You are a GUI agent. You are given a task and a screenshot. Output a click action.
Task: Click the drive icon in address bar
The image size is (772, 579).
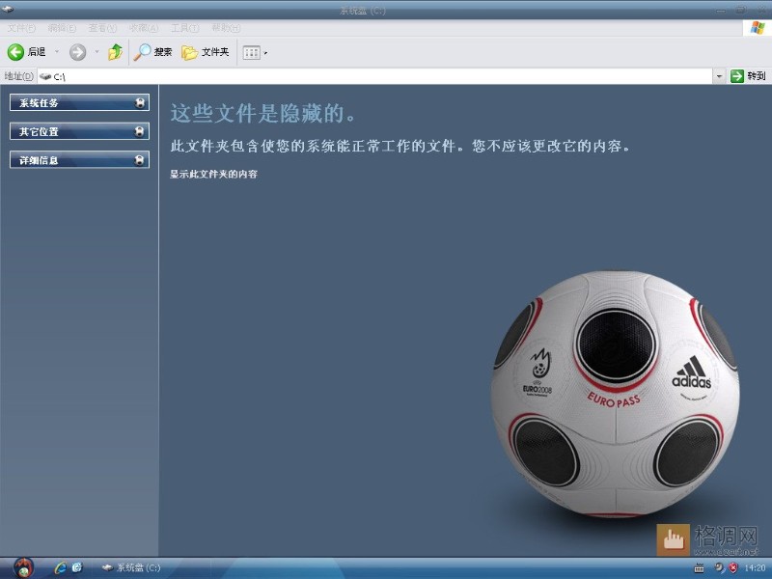(x=45, y=76)
